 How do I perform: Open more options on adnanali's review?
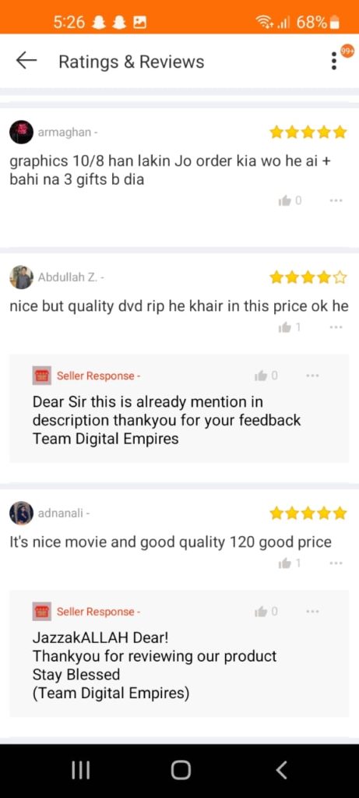[x=336, y=563]
